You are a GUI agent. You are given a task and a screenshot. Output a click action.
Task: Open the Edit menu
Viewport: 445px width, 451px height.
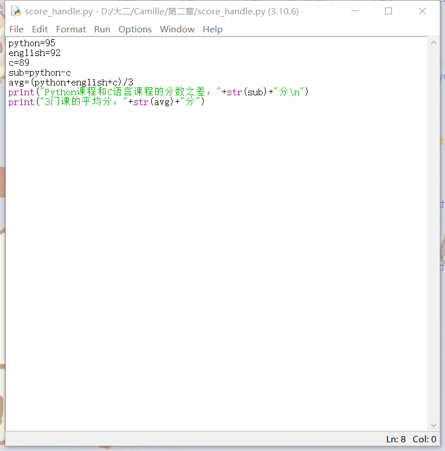point(40,29)
